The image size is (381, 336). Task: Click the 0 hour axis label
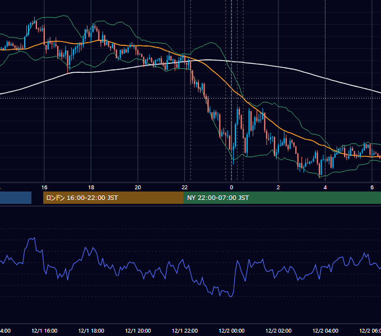pyautogui.click(x=231, y=187)
